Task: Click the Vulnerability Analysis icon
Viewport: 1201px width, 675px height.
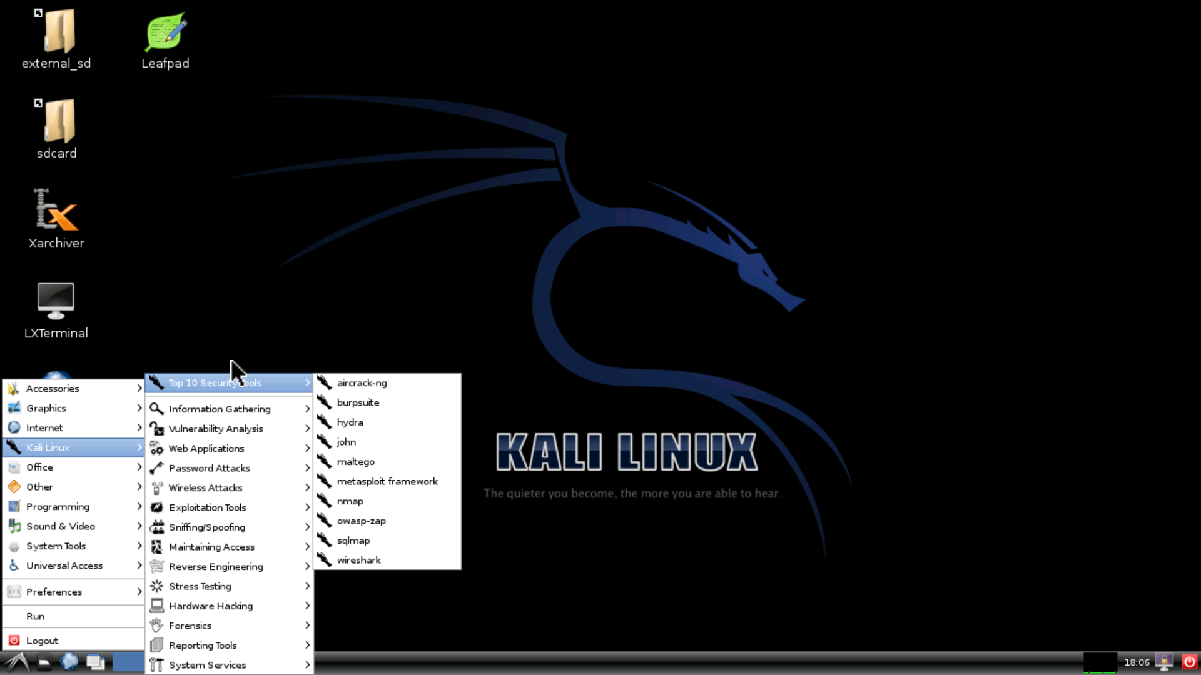Action: pyautogui.click(x=156, y=429)
